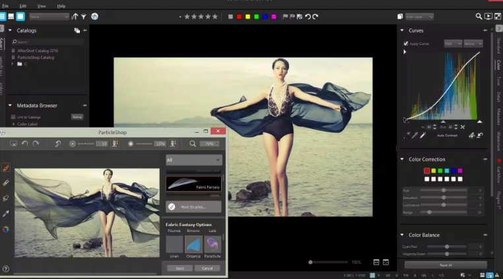Open ParticleShop help question mark
This screenshot has width=503, height=279.
point(5,269)
